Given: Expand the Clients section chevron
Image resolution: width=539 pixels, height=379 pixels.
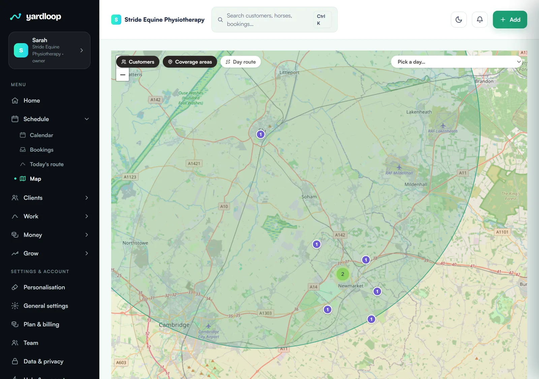Looking at the screenshot, I should 87,198.
